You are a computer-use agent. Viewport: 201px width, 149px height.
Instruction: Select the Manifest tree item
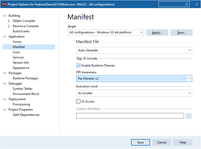pyautogui.click(x=29, y=47)
